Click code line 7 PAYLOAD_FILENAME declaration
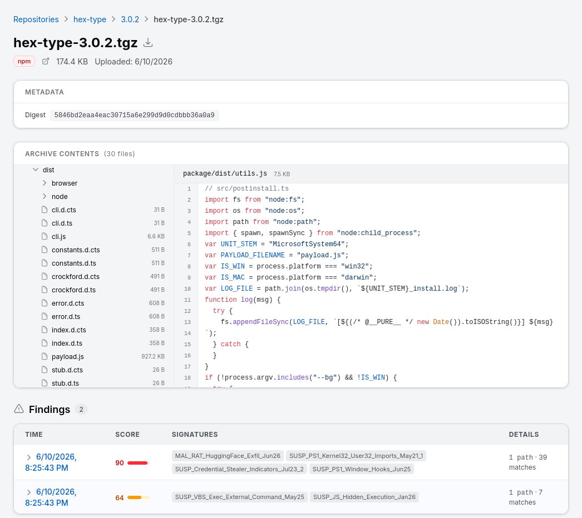The image size is (582, 518). 277,255
